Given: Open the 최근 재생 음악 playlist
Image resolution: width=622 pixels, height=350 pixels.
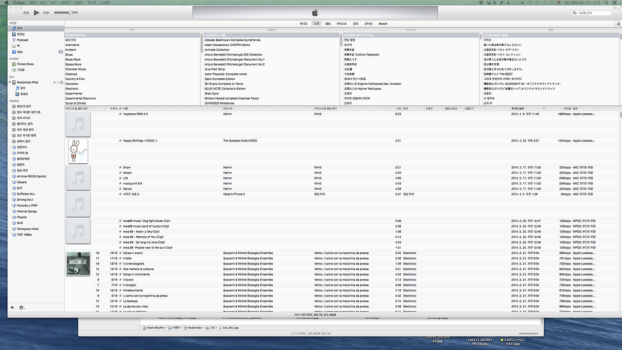Looking at the screenshot, I should click(x=25, y=129).
